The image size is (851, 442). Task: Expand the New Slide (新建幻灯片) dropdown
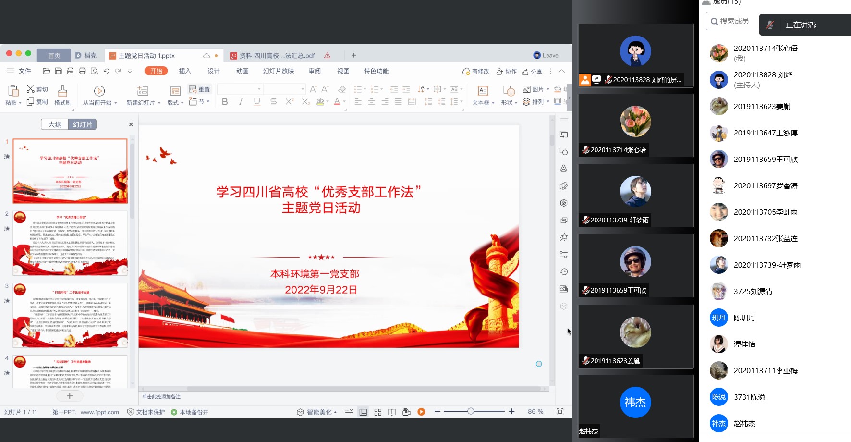(x=159, y=103)
